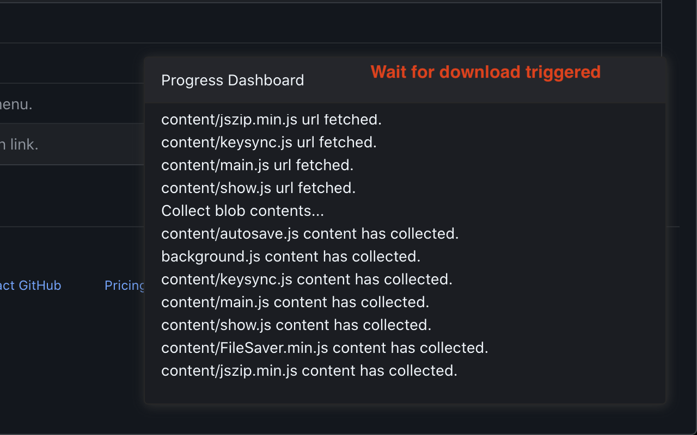The width and height of the screenshot is (697, 435).
Task: Select the content/jszip.min.js content has collected line
Action: pos(309,371)
